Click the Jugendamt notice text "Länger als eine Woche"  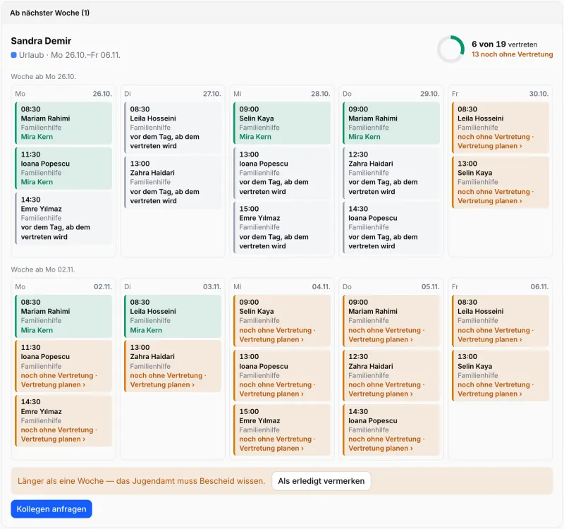pos(61,481)
